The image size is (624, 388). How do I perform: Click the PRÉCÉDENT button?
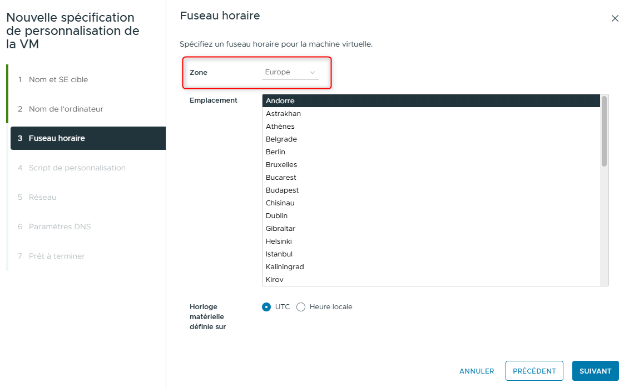[534, 371]
